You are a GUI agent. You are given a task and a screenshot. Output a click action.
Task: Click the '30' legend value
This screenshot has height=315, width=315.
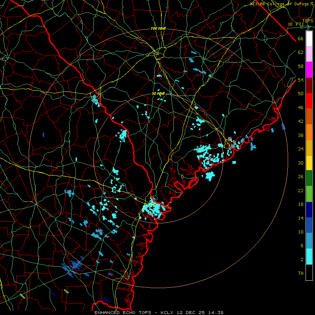click(301, 163)
